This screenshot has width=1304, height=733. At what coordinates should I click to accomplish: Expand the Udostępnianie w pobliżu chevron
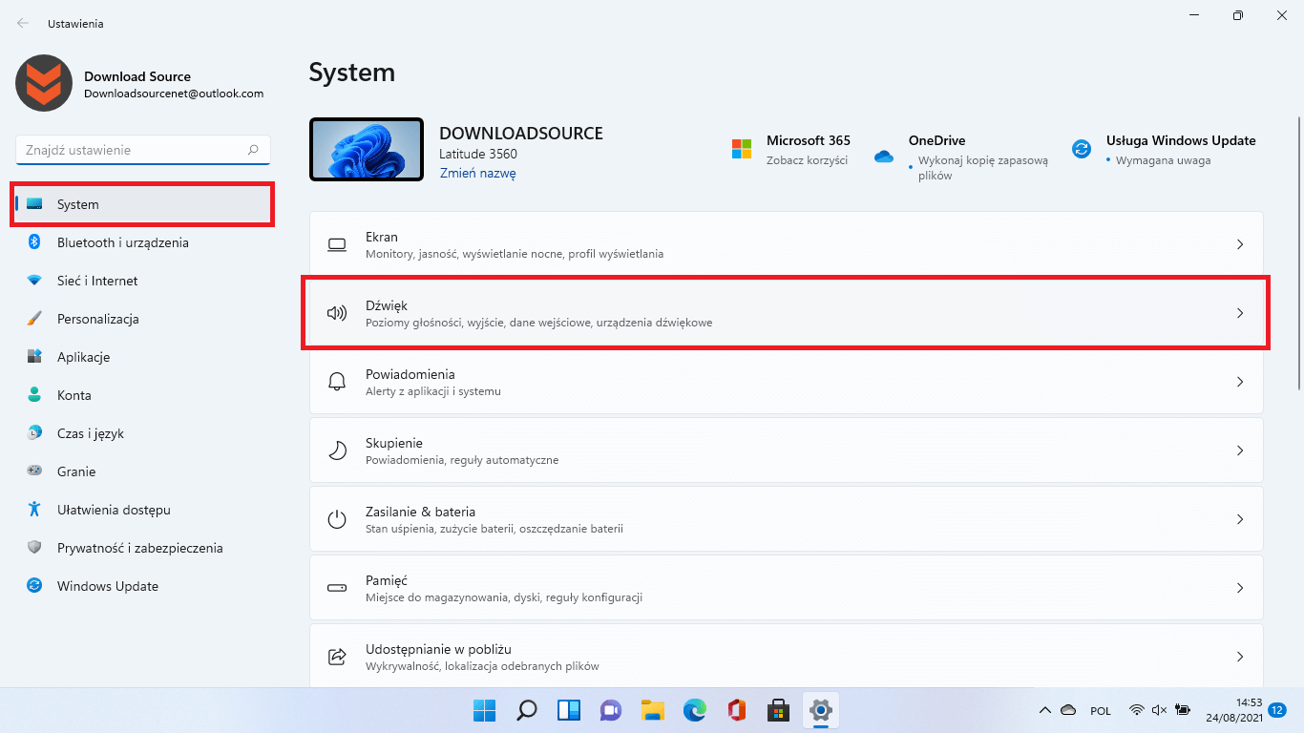tap(1240, 657)
